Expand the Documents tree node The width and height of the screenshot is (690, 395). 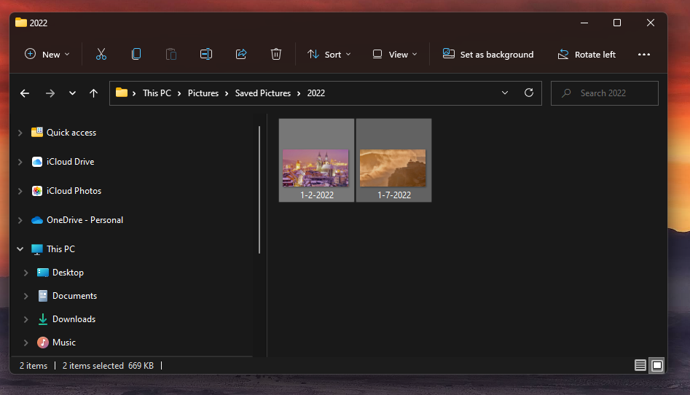tap(26, 296)
